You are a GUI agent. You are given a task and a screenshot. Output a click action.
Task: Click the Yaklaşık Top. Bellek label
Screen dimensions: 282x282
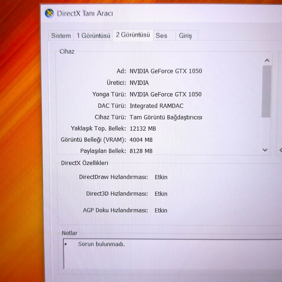tap(98, 129)
